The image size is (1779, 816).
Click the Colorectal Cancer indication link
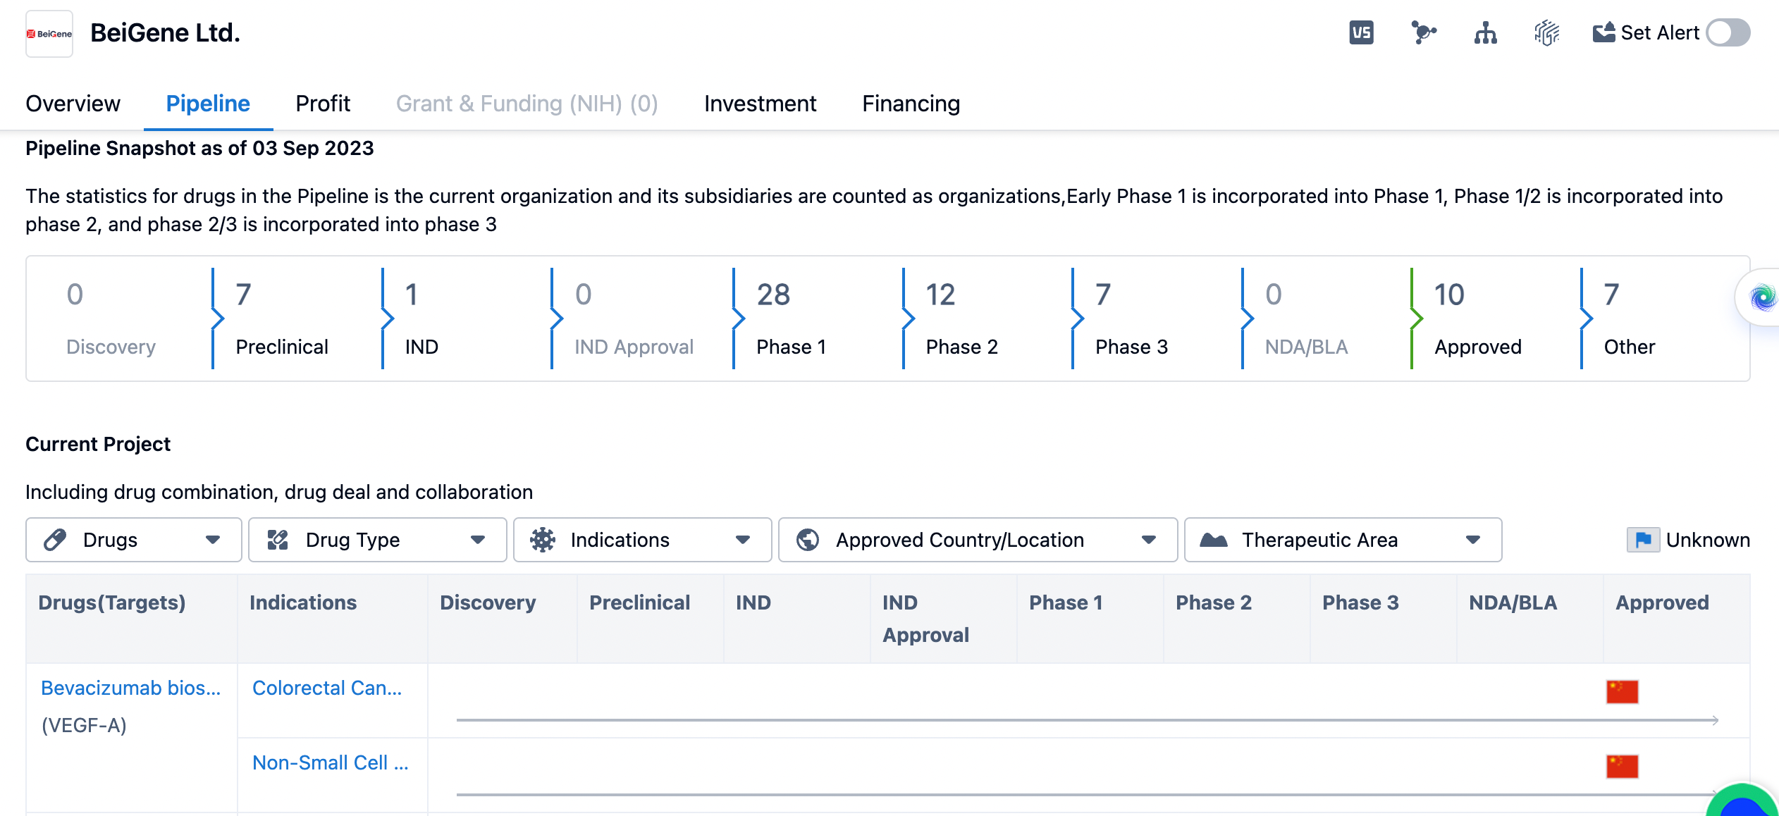[x=327, y=688]
